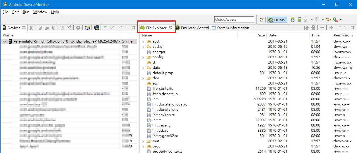357x153 pixels.
Task: Minimize the Devices panel
Action: click(126, 27)
